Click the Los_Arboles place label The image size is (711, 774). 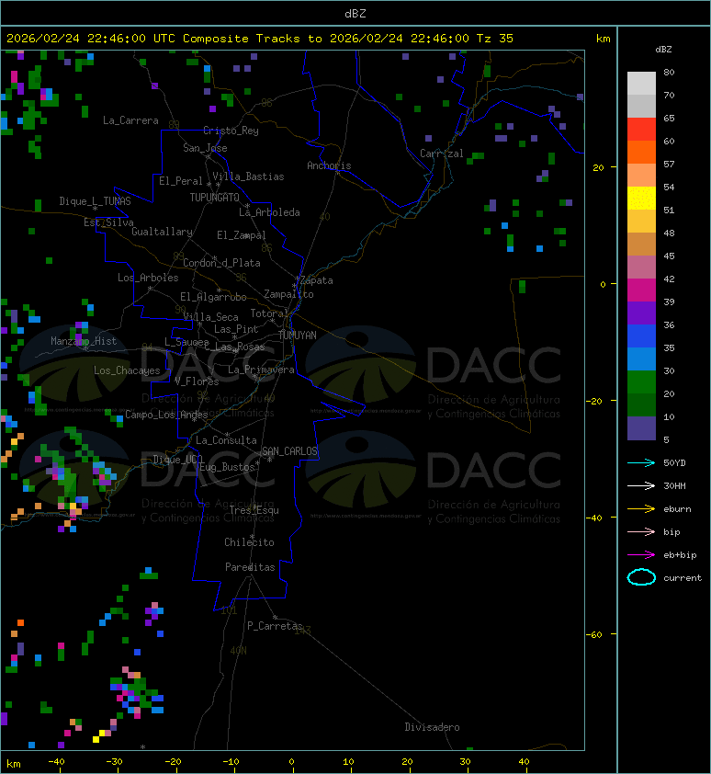148,278
